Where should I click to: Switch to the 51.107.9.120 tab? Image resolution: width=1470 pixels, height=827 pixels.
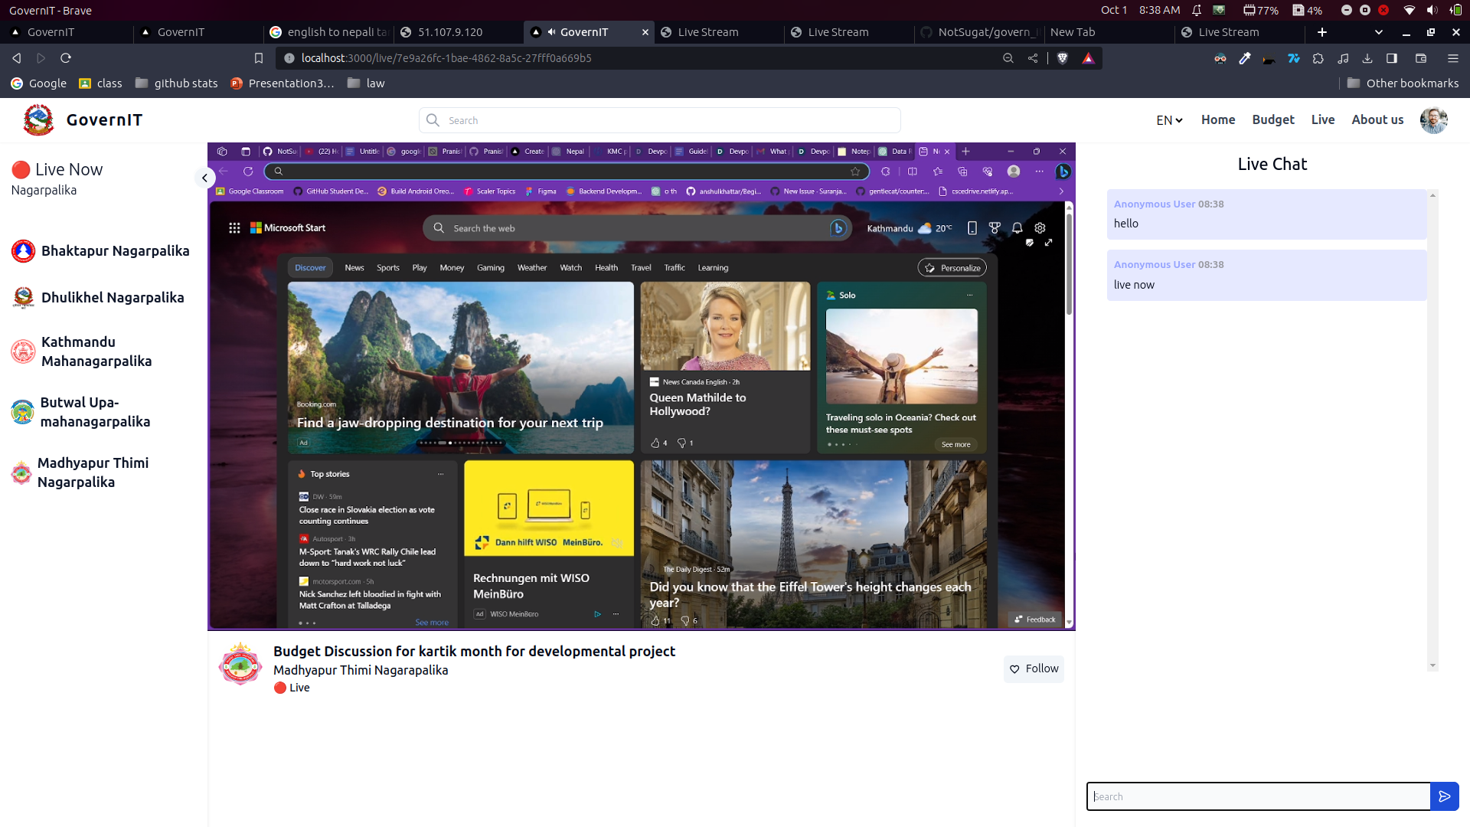tap(450, 32)
